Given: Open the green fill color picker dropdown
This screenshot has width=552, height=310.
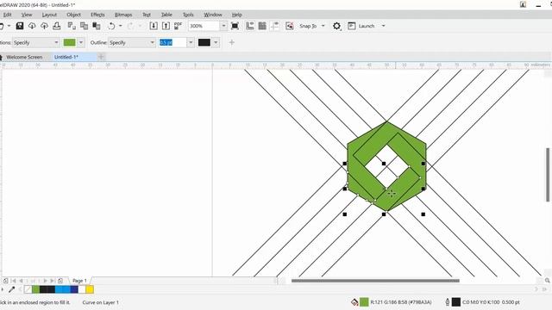Looking at the screenshot, I should (x=81, y=42).
